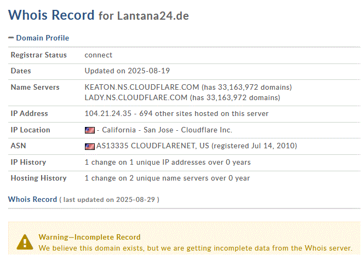Click the last updated on 2025-08-29 note

(x=110, y=200)
